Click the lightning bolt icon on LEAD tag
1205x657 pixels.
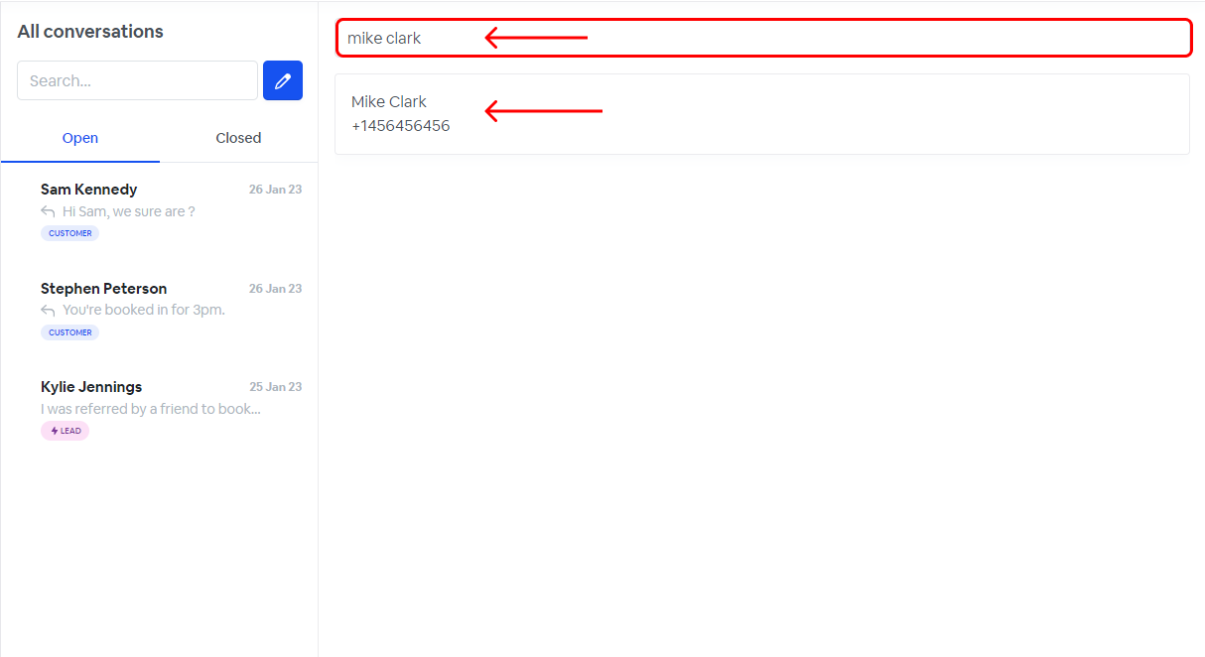click(55, 431)
